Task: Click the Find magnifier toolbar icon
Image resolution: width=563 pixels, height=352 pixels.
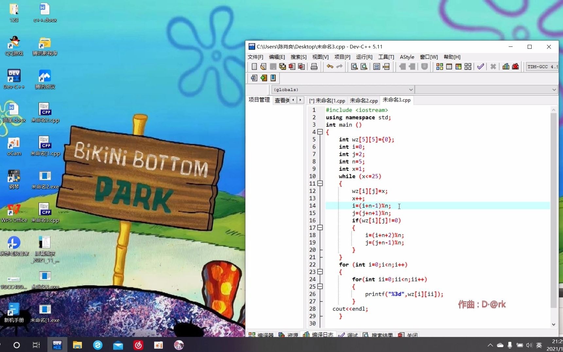Action: [354, 67]
